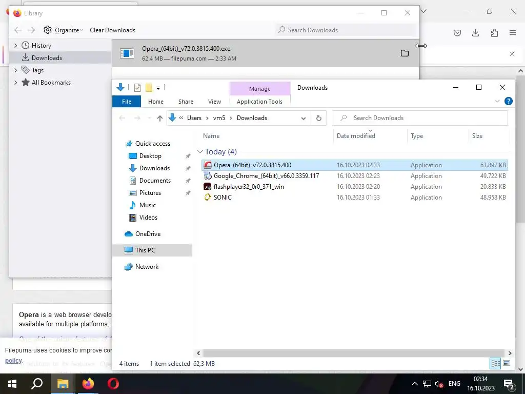The height and width of the screenshot is (394, 525).
Task: Sort by the Size column header
Action: pyautogui.click(x=489, y=135)
